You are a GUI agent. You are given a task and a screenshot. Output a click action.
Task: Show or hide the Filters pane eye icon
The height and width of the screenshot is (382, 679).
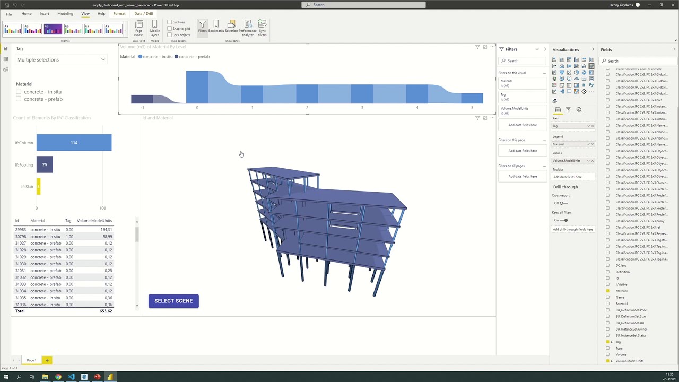click(x=537, y=49)
